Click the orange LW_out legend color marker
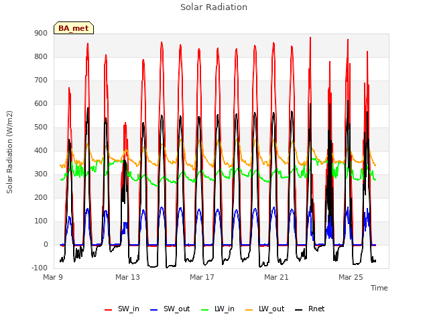This screenshot has height=322, width=429. pyautogui.click(x=249, y=310)
